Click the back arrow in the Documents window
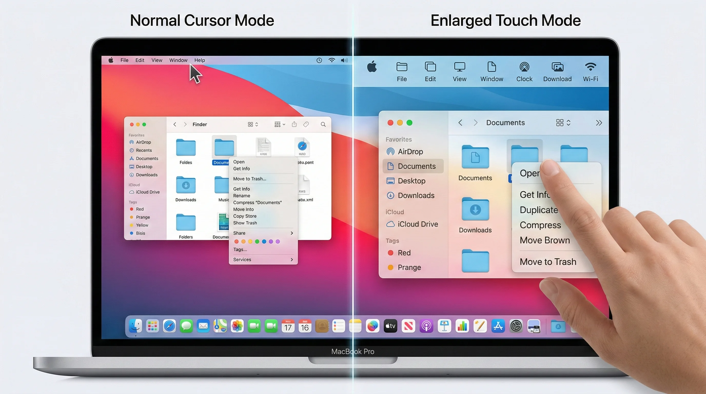This screenshot has width=706, height=394. [x=460, y=123]
